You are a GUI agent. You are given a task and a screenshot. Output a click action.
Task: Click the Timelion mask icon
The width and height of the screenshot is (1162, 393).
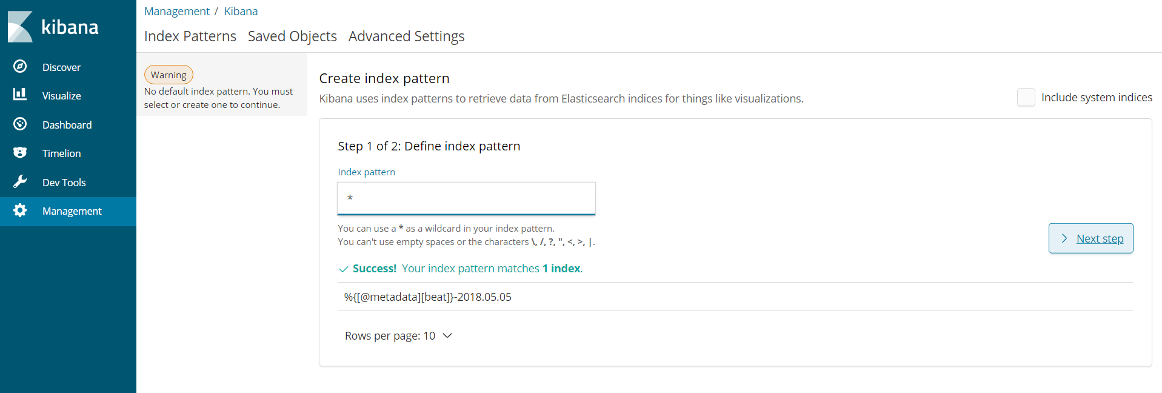[20, 152]
